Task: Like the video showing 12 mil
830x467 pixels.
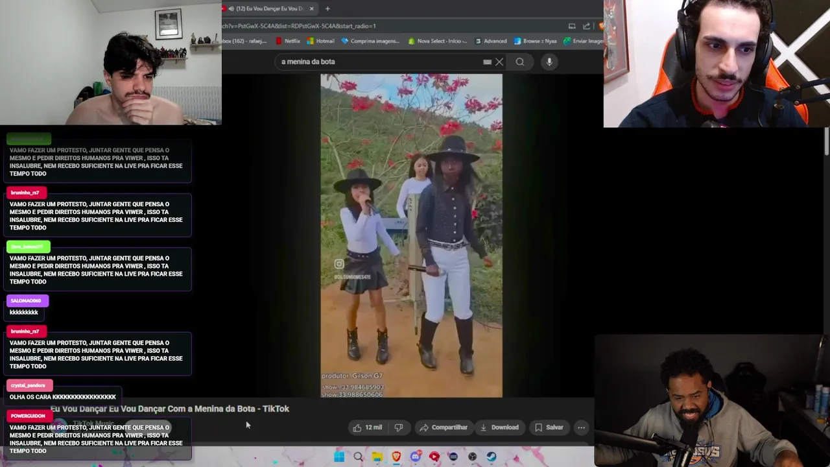Action: pos(367,427)
